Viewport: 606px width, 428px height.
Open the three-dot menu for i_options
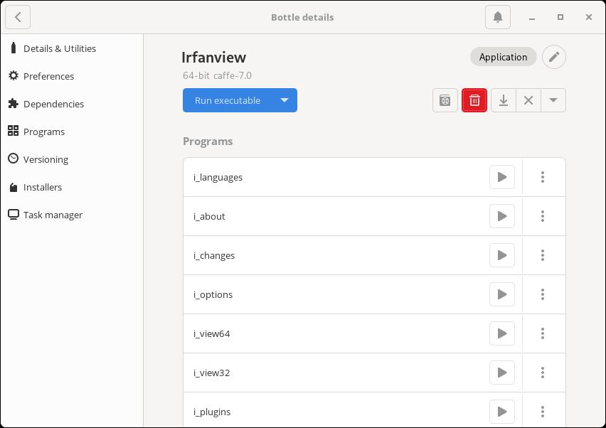pos(543,294)
